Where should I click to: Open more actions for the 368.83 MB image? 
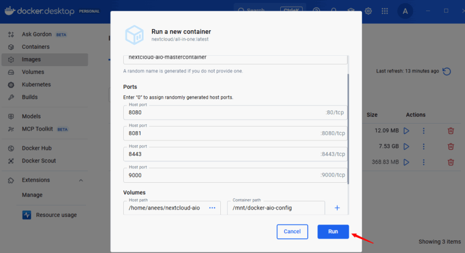coord(424,162)
